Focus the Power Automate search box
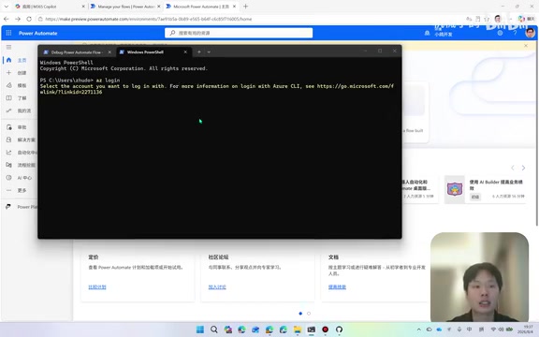The width and height of the screenshot is (539, 337). 239,33
